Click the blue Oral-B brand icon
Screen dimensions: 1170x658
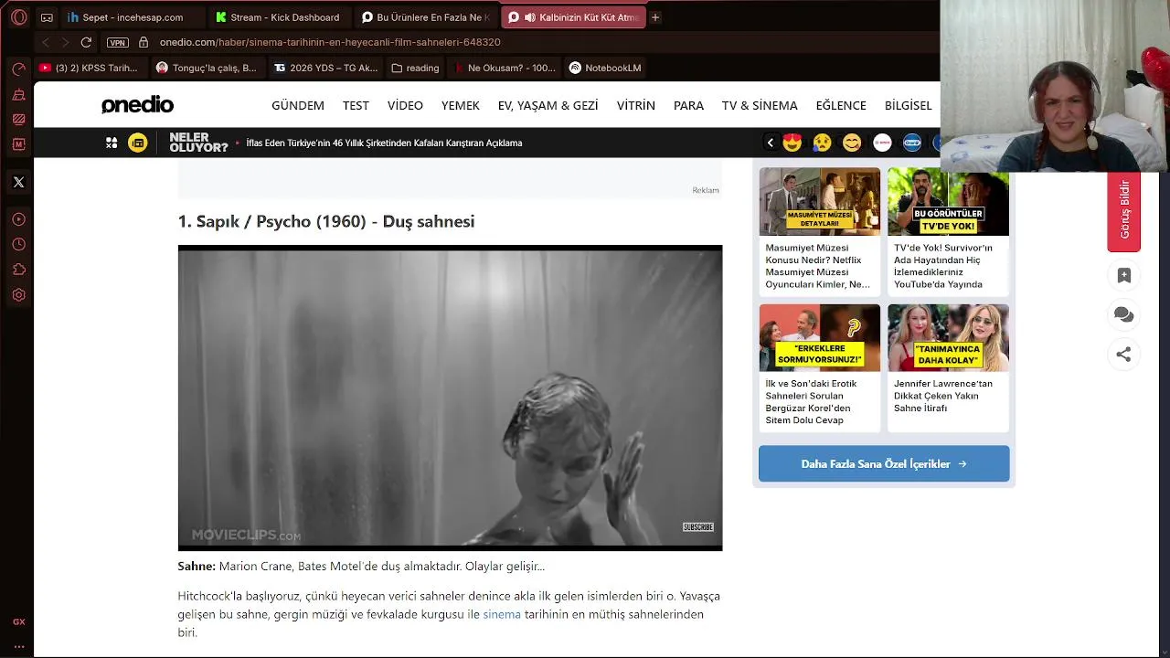coord(912,143)
